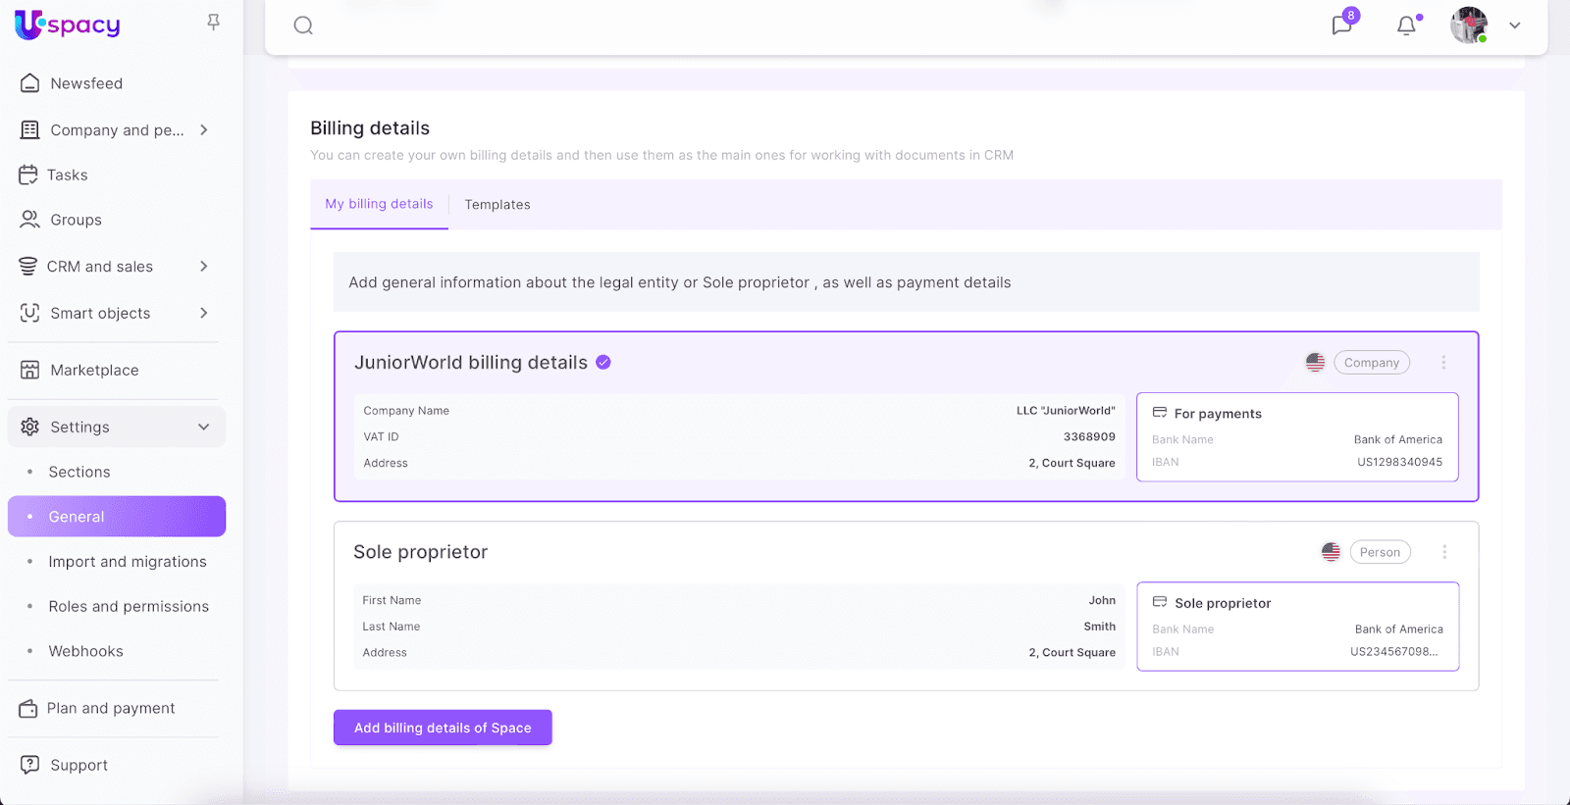Click the search magnifier icon

pos(303,25)
